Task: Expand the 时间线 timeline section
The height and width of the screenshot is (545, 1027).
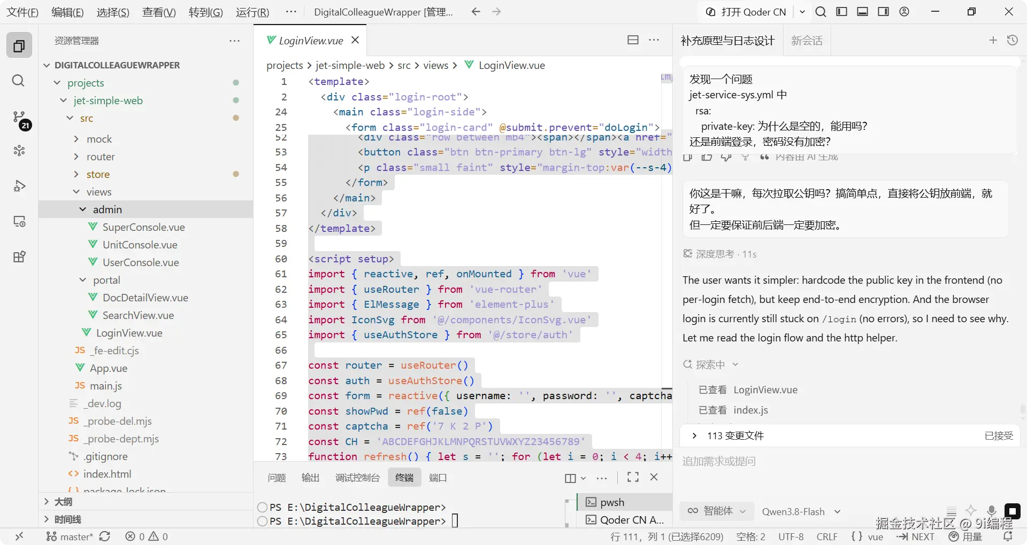Action: point(145,519)
